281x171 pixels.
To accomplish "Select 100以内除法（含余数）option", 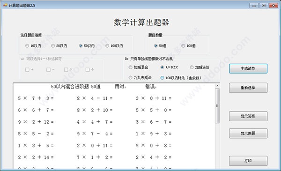I will (162, 78).
